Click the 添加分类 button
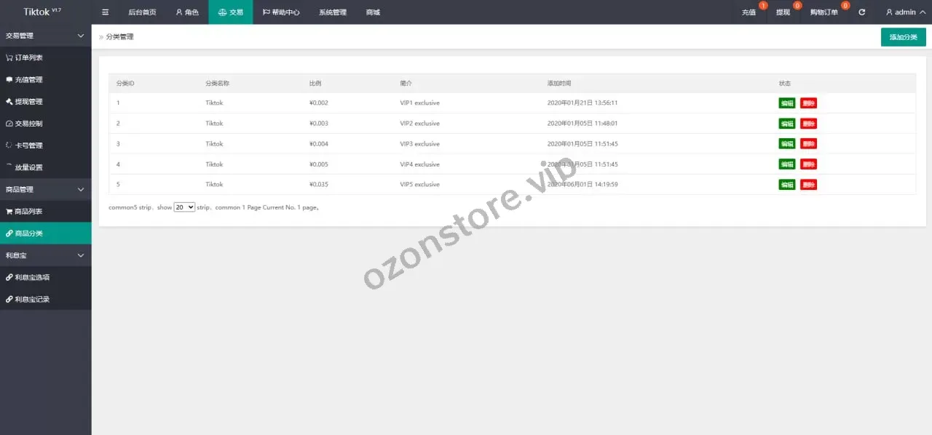This screenshot has height=435, width=932. pyautogui.click(x=903, y=37)
